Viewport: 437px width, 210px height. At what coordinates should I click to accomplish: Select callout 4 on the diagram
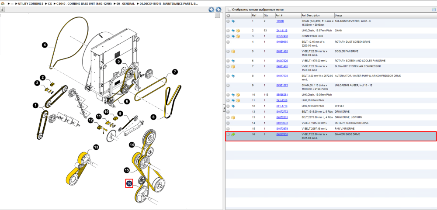[45, 45]
